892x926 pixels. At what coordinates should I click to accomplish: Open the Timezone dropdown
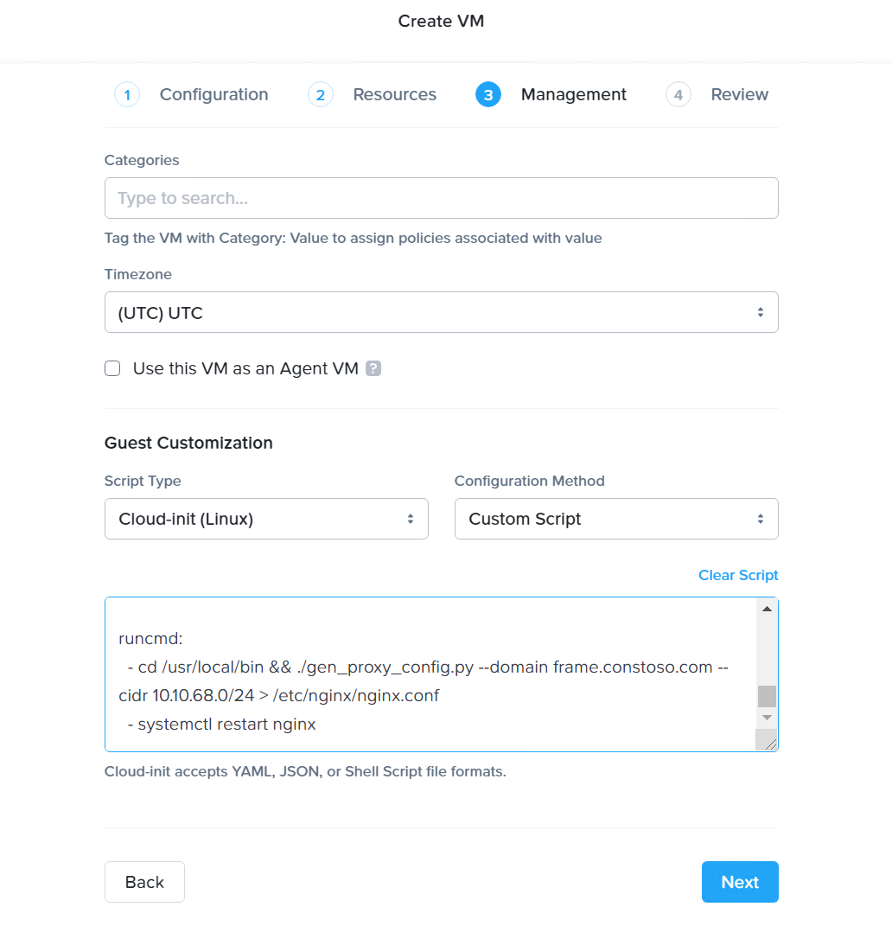click(441, 312)
